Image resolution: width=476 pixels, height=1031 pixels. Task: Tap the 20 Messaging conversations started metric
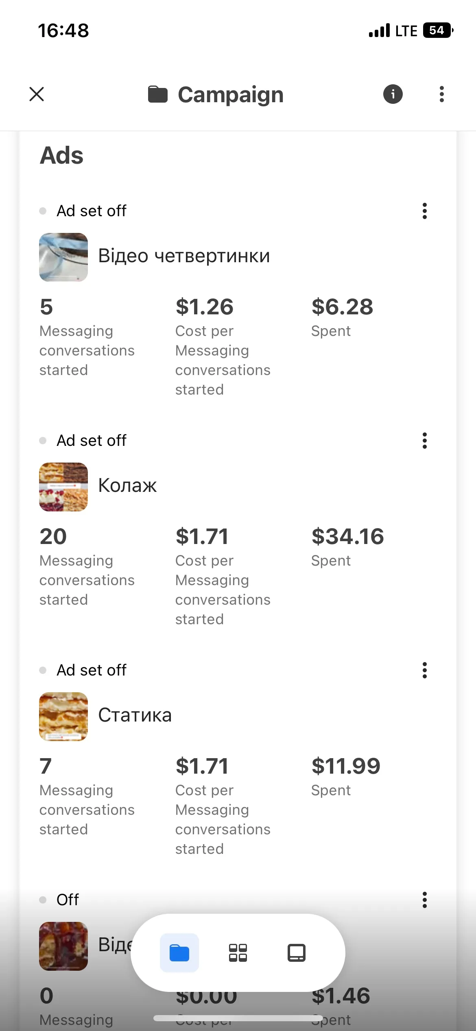tap(86, 566)
